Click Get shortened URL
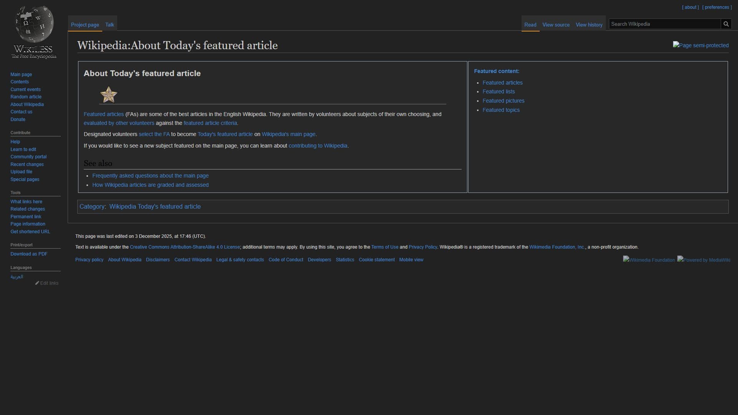This screenshot has width=738, height=415. pos(30,232)
